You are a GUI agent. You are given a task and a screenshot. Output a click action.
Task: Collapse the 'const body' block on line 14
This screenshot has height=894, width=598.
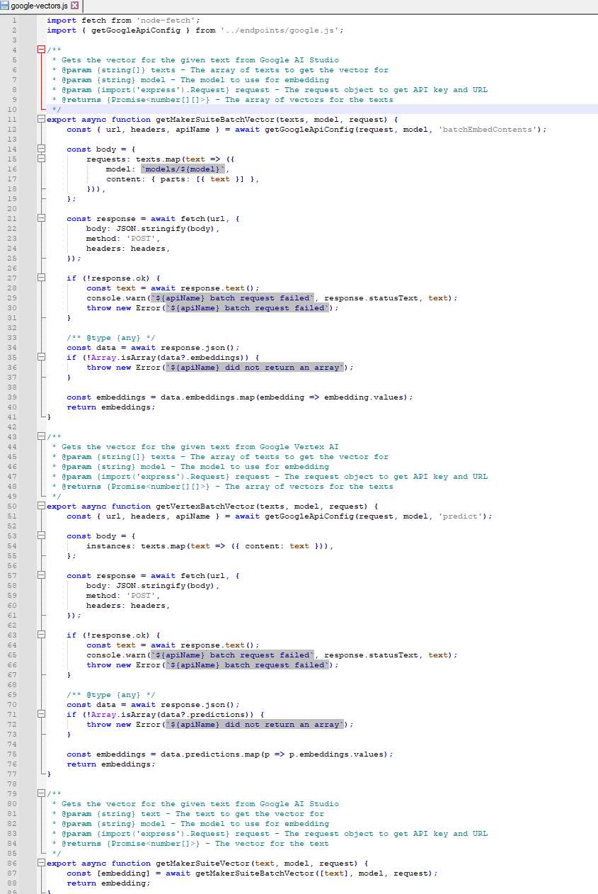(41, 149)
